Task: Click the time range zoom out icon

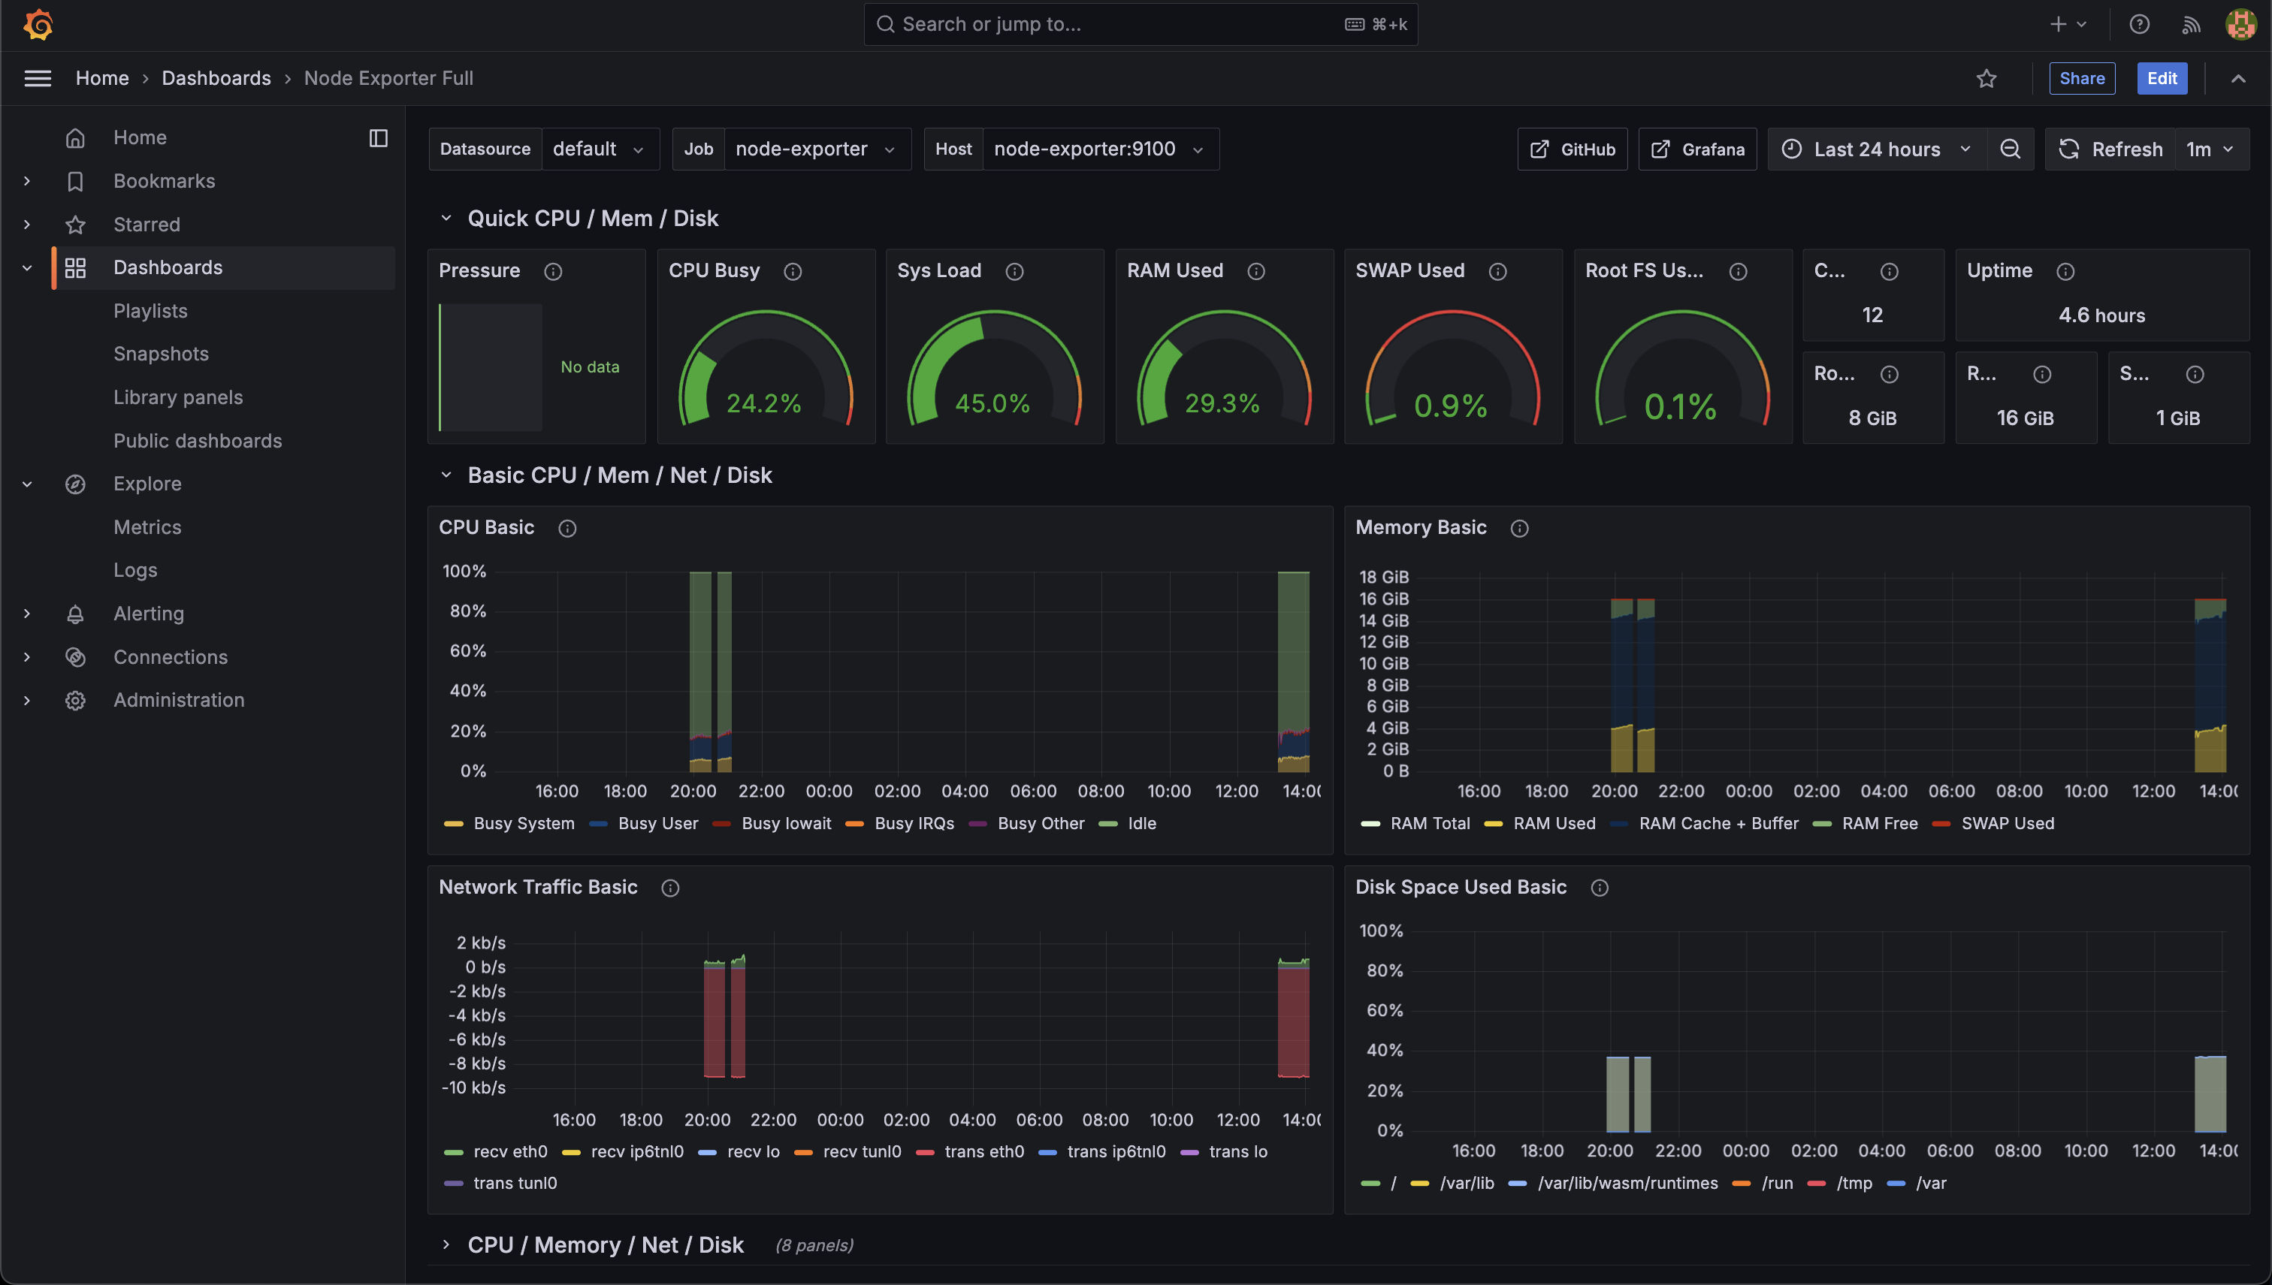Action: [2010, 149]
